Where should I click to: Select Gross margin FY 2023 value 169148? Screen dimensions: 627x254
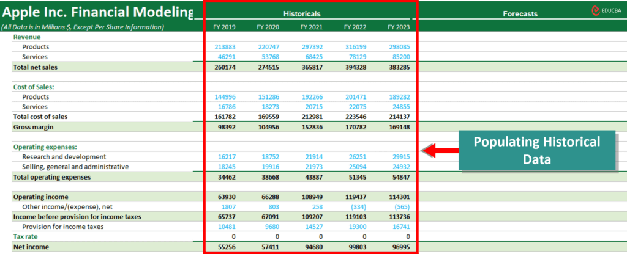click(399, 127)
